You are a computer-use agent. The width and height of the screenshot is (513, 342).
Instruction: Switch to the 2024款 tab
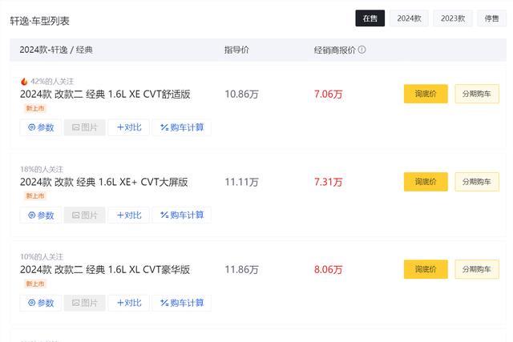[x=409, y=18]
